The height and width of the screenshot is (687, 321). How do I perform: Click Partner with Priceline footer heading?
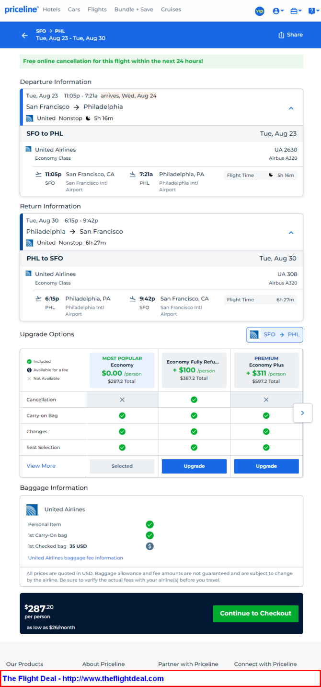pos(188,664)
